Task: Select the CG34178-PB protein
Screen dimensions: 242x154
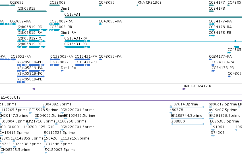Action: 213,71
